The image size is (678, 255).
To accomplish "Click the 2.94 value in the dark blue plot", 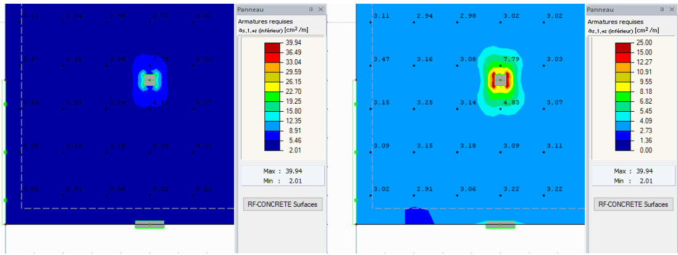I will pyautogui.click(x=73, y=16).
